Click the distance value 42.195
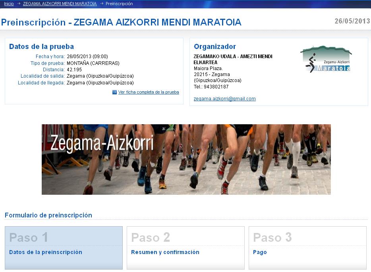371x272 pixels. (x=74, y=70)
